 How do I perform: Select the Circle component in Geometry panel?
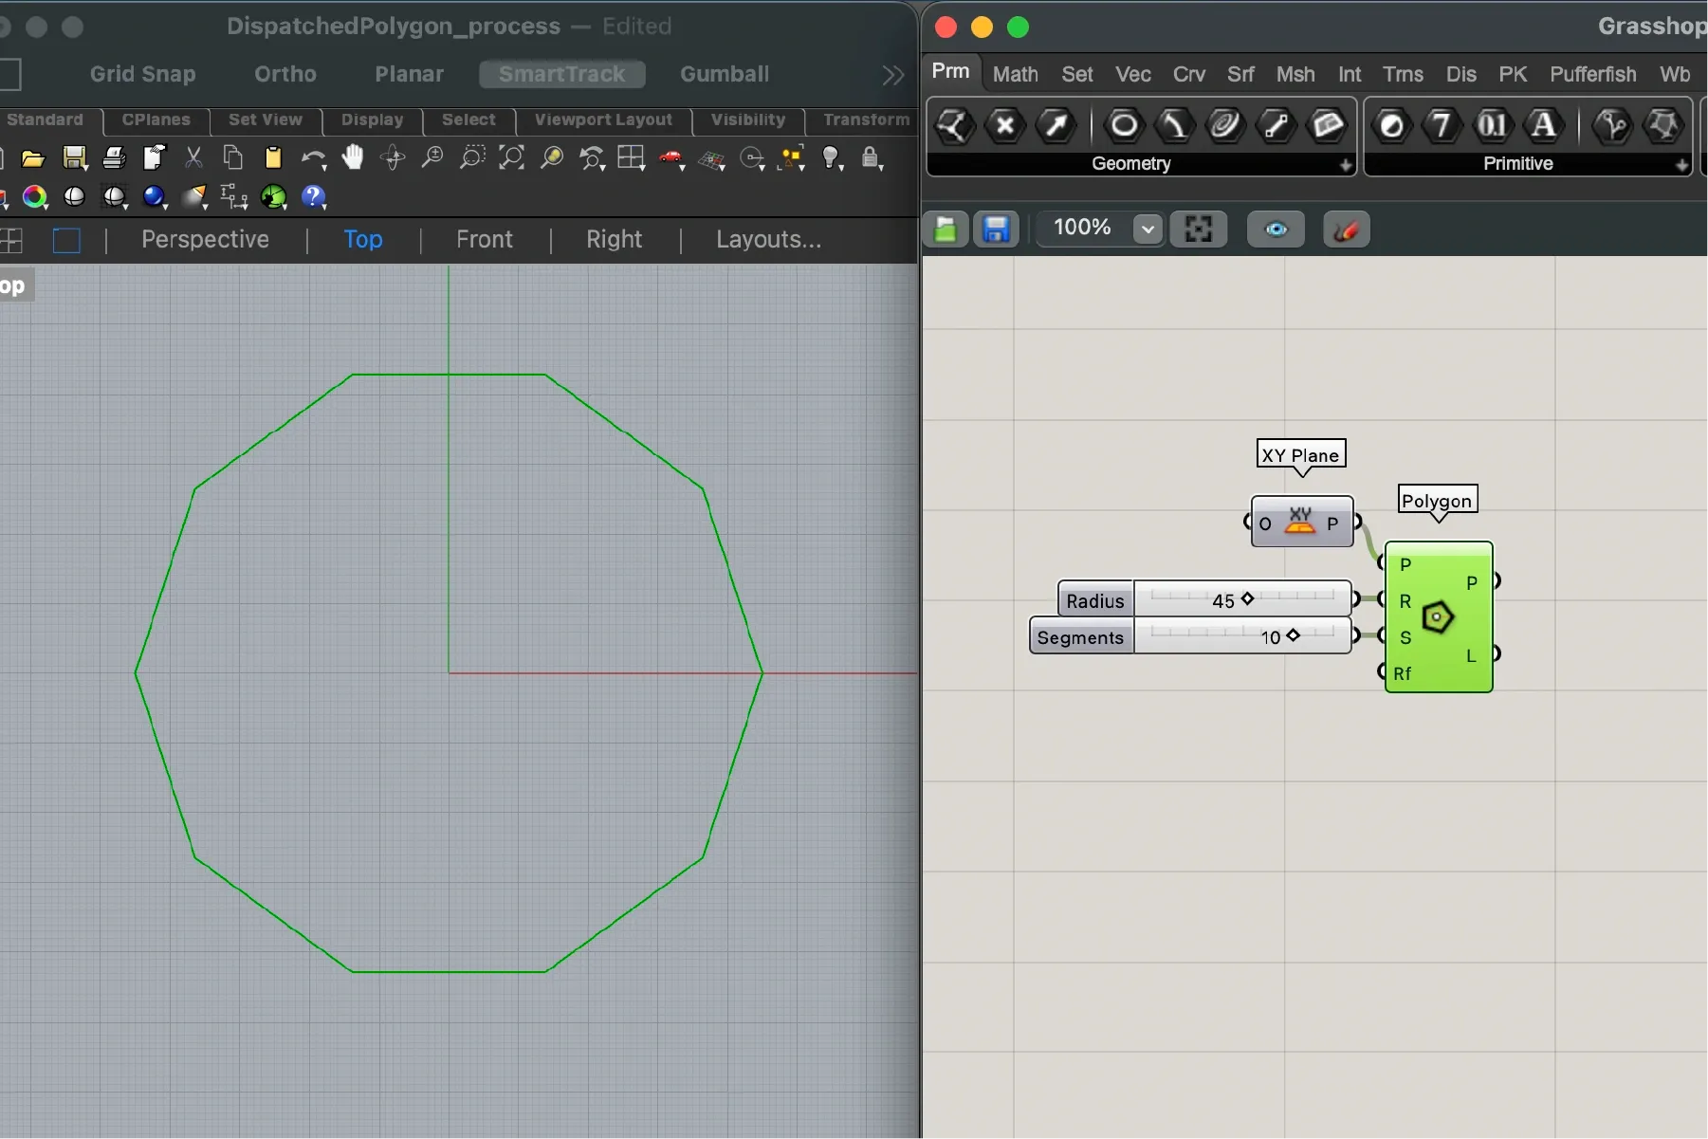tap(1124, 126)
